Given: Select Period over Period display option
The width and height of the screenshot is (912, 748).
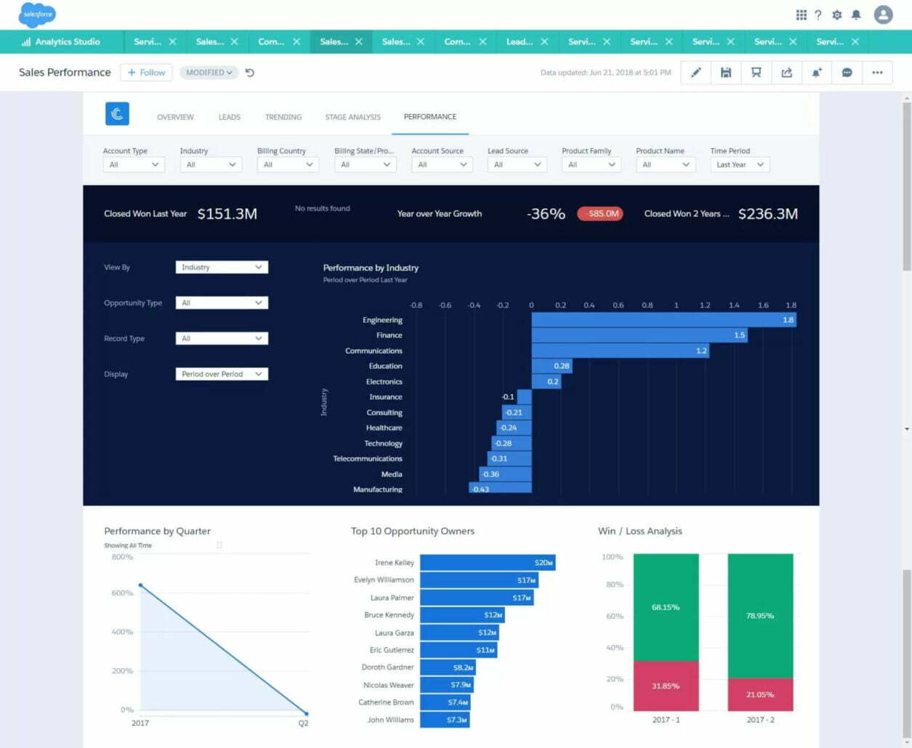Looking at the screenshot, I should tap(221, 373).
